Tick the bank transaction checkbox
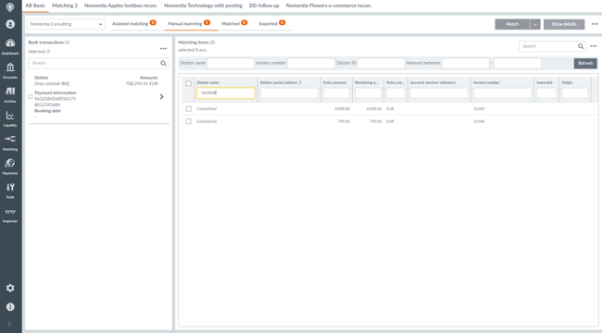602x333 pixels. 31,97
